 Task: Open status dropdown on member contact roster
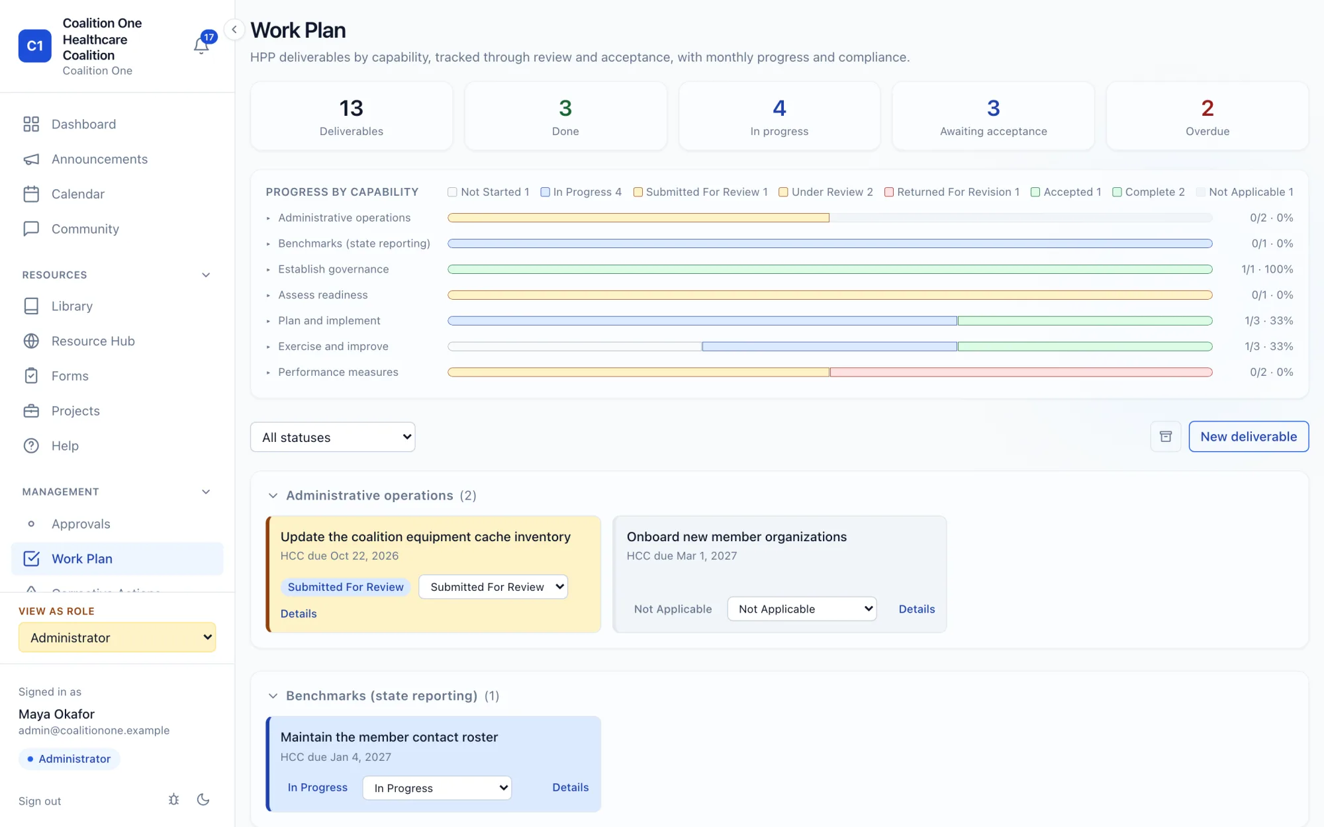point(437,788)
